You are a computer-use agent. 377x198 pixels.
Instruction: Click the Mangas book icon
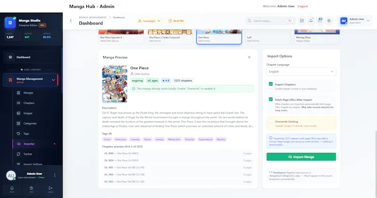pos(18,92)
